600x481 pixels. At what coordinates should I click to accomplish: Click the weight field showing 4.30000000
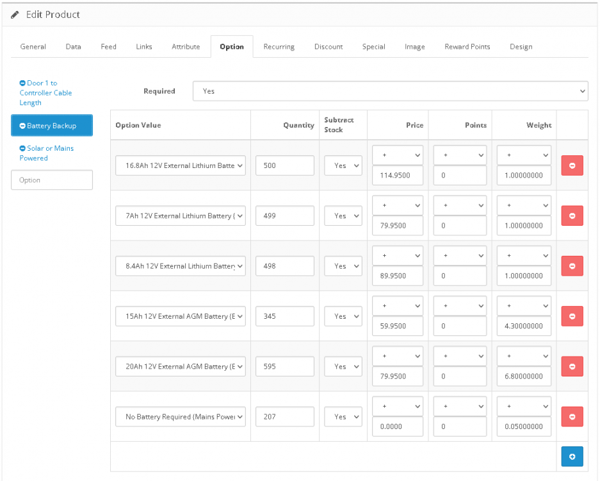pos(524,326)
